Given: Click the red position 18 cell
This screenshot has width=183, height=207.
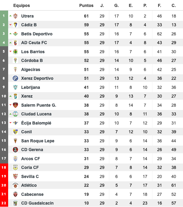Looking at the screenshot, I should pos(4,167).
